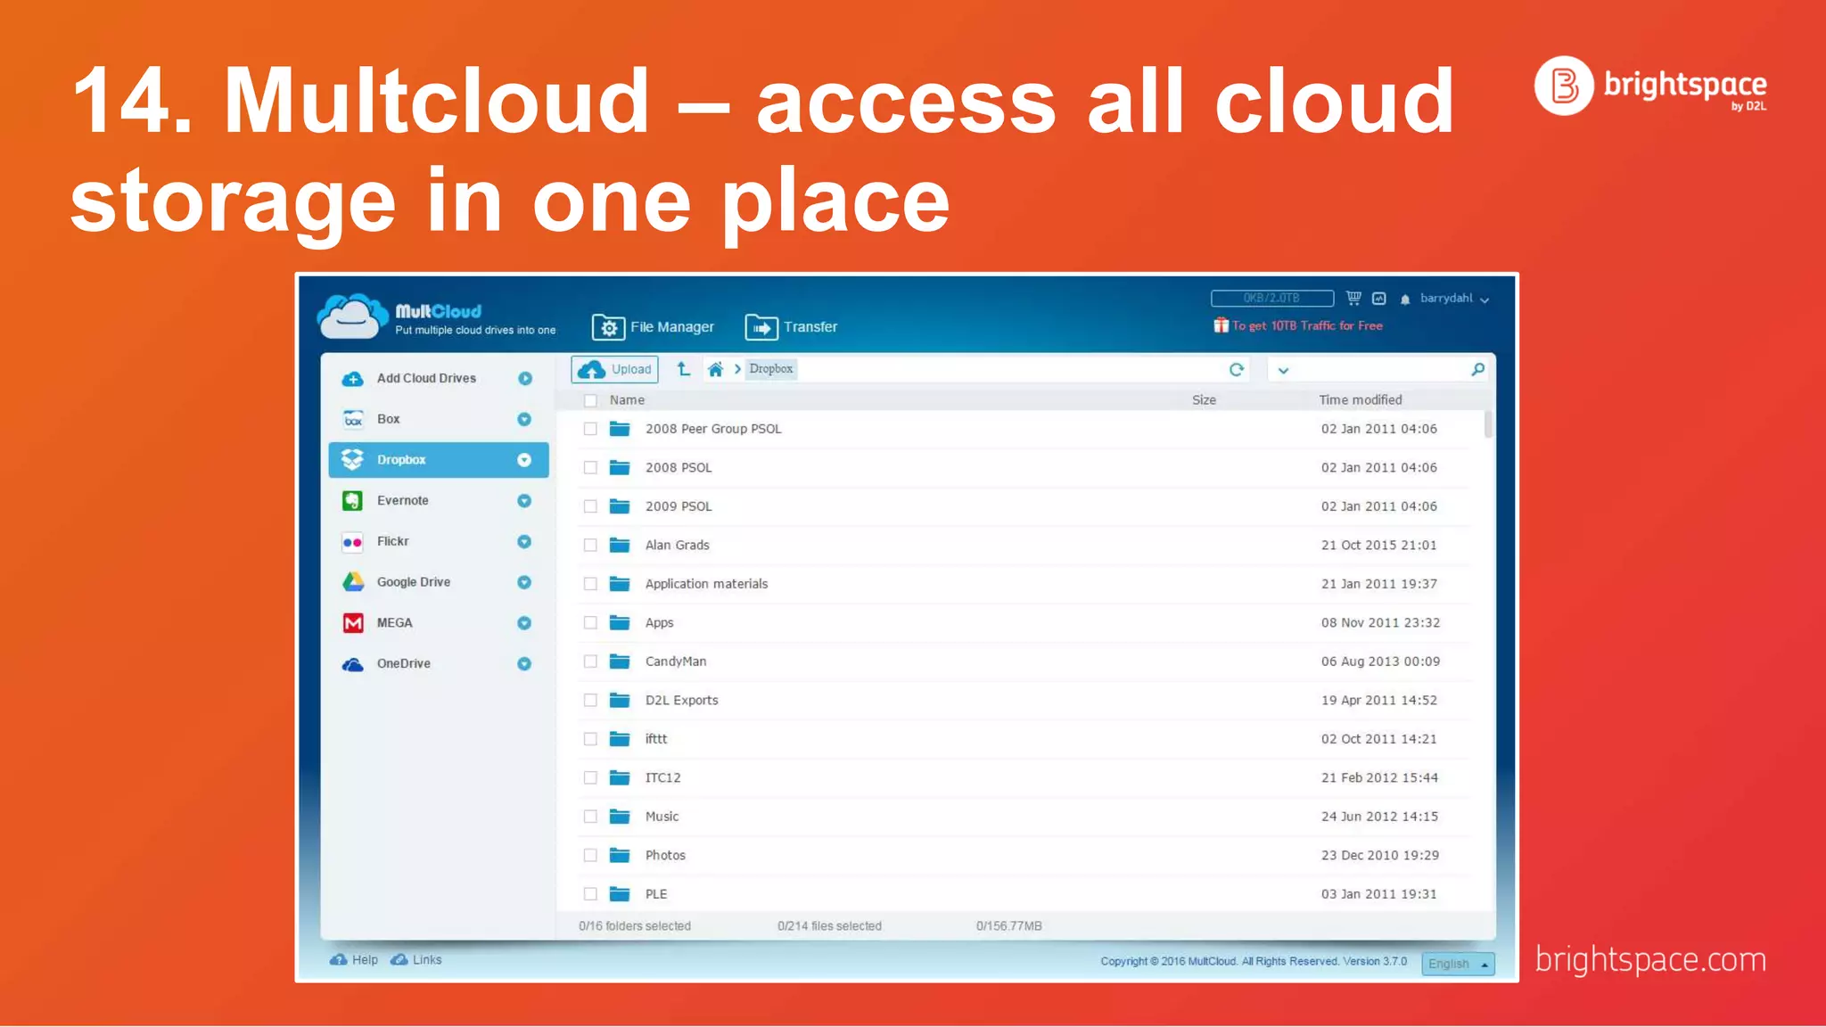Click the traffic statistics icon
The image size is (1826, 1027).
[x=1379, y=299]
